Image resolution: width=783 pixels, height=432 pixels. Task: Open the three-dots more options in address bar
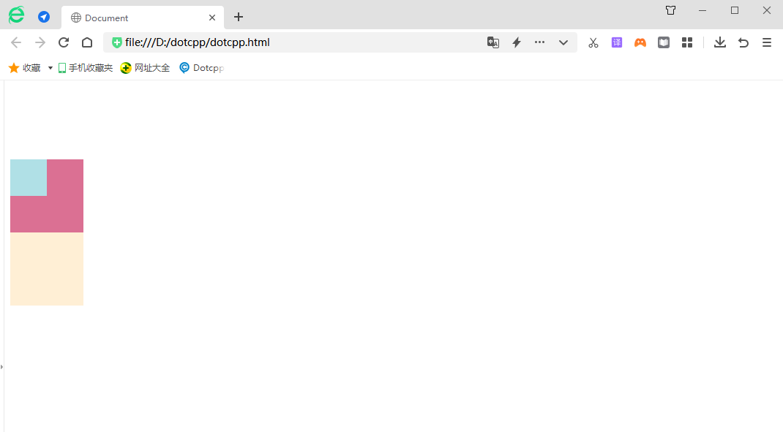tap(539, 42)
